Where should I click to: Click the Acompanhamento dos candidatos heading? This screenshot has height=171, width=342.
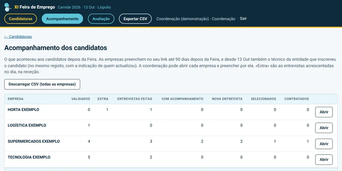[x=55, y=48]
